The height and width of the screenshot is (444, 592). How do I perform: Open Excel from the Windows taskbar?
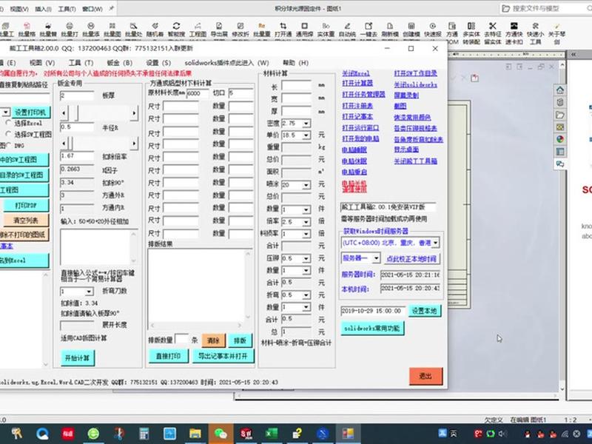click(271, 434)
